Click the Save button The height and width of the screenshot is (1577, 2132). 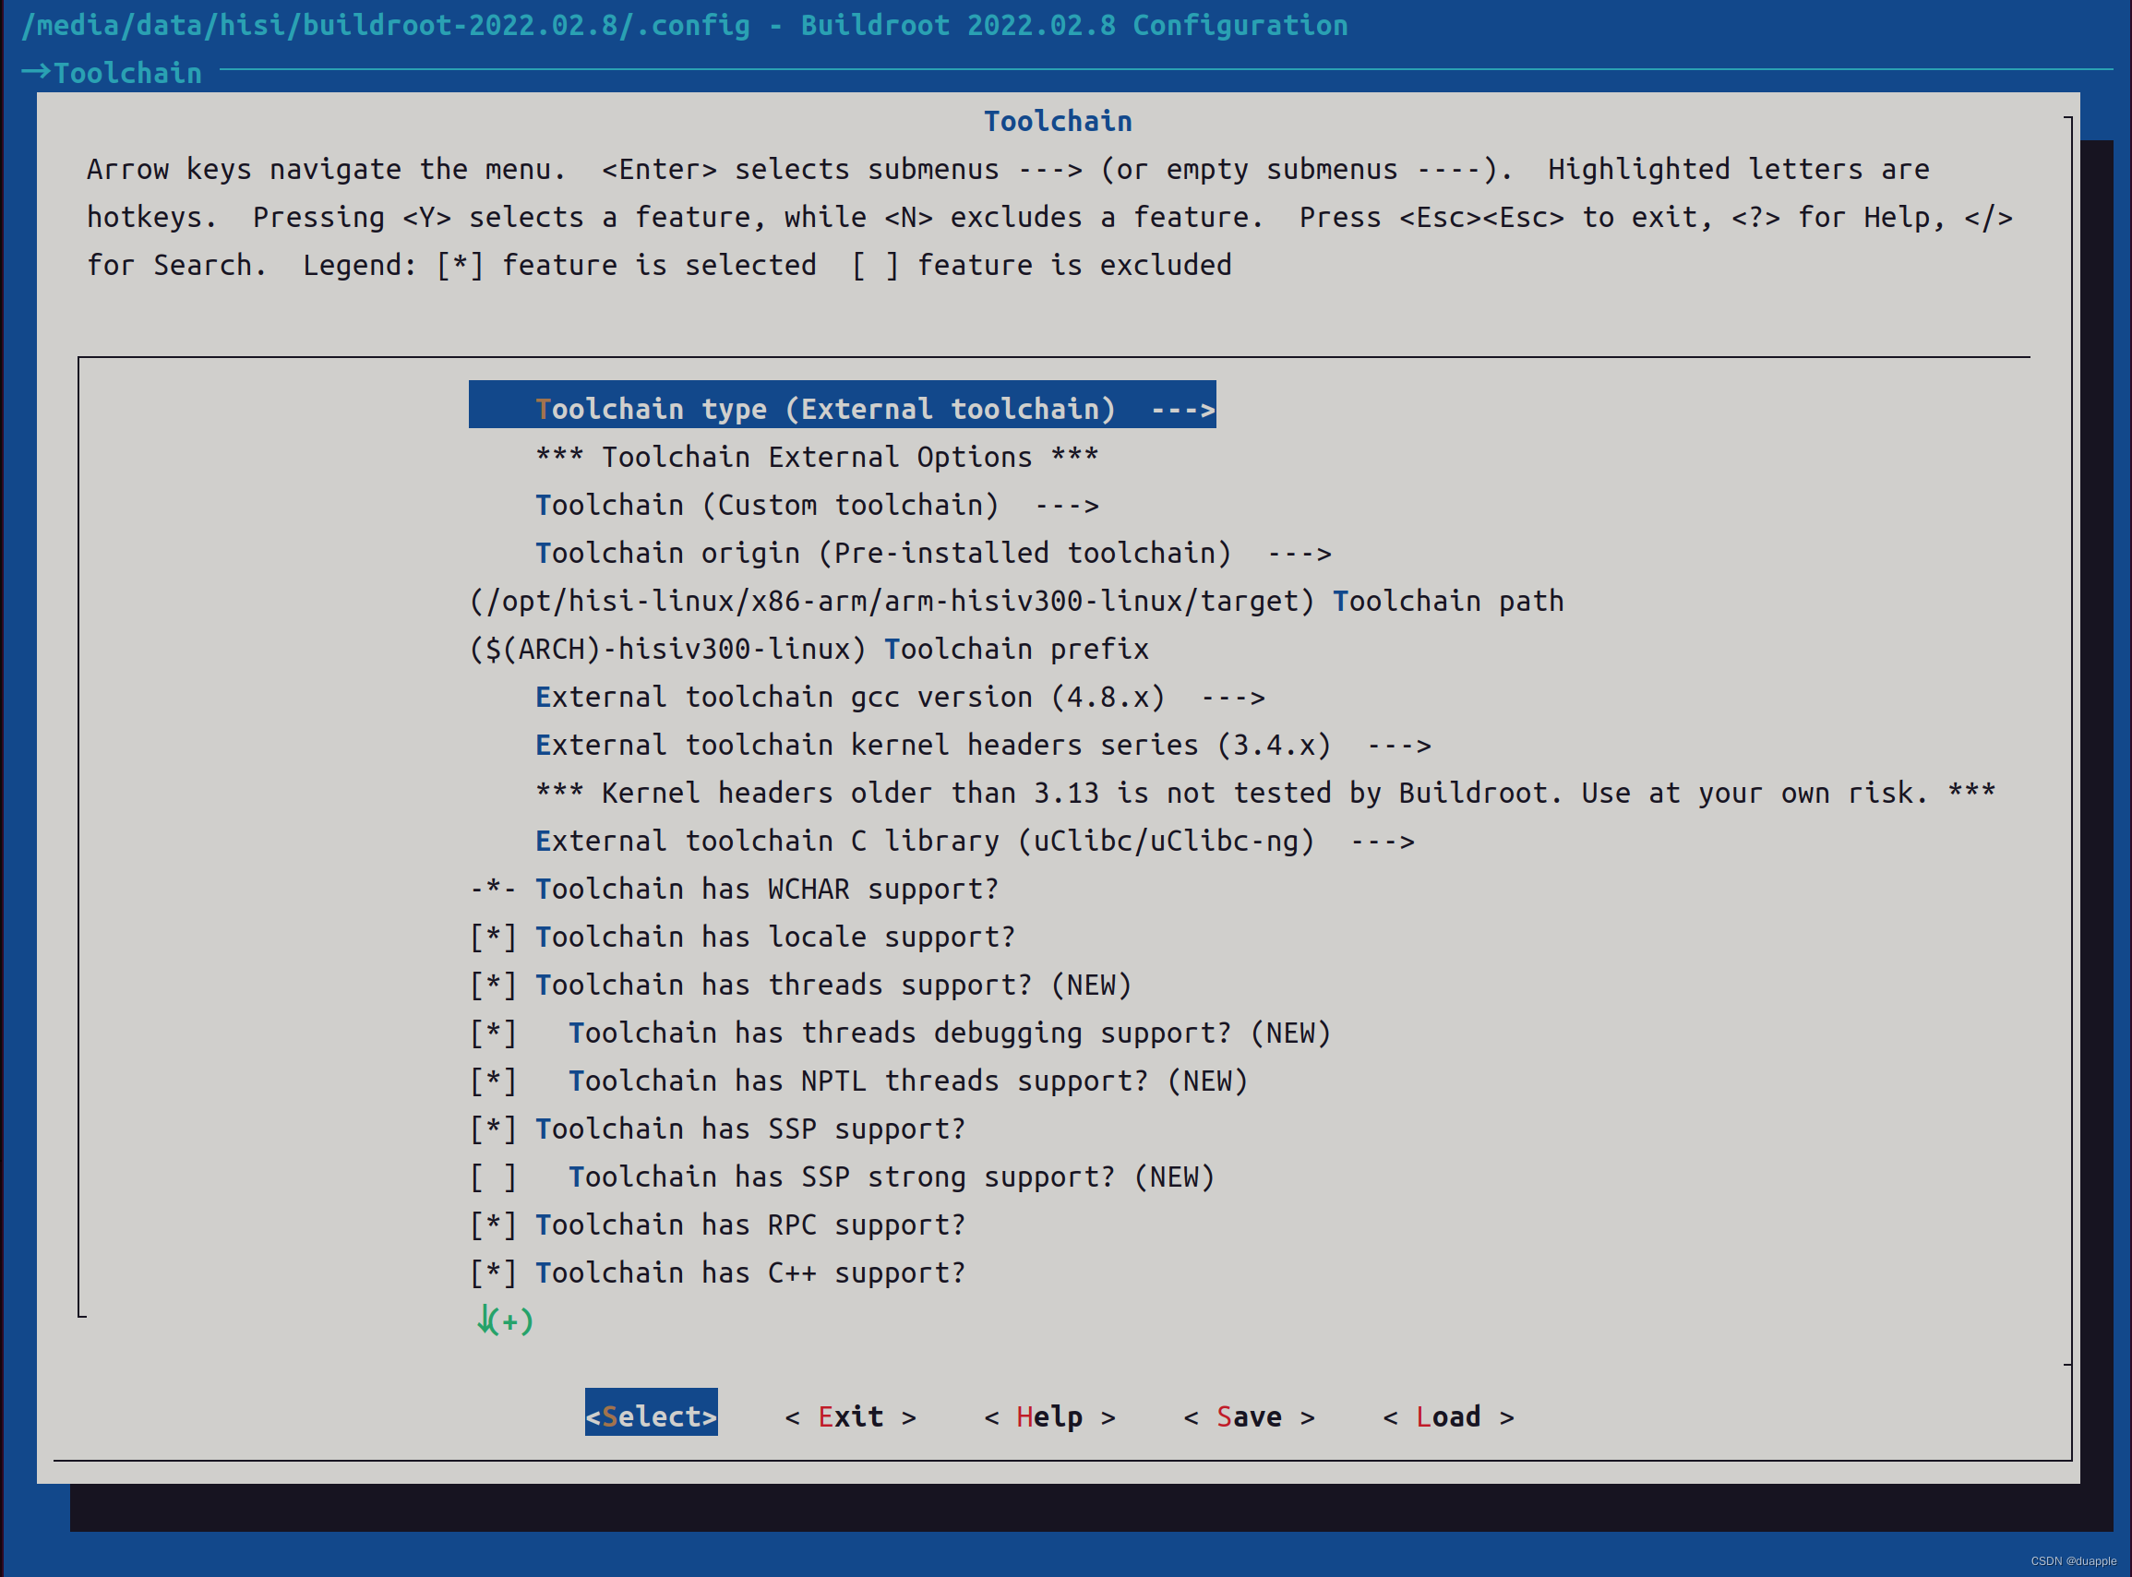coord(1249,1416)
